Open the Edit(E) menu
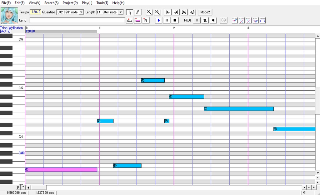Image resolution: width=320 pixels, height=195 pixels. click(x=20, y=3)
